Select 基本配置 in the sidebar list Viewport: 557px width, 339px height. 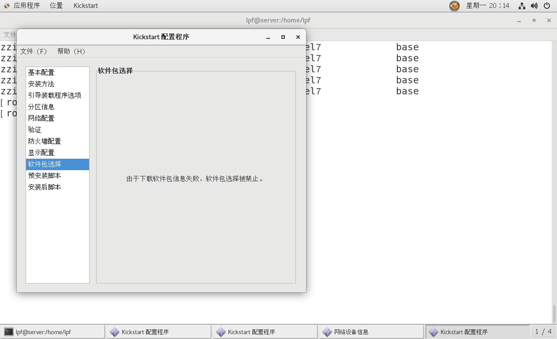click(x=57, y=72)
